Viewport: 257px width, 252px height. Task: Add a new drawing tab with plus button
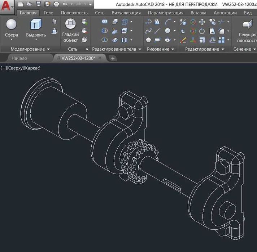[113, 58]
